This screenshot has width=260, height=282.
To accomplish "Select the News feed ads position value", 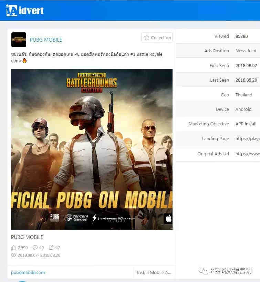I will [x=246, y=51].
